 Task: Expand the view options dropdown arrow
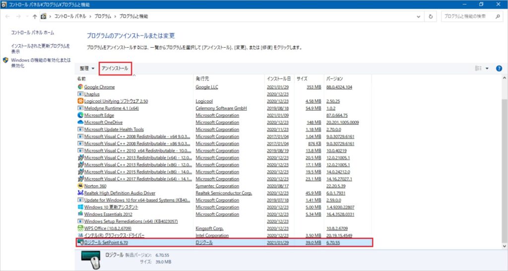(x=487, y=68)
